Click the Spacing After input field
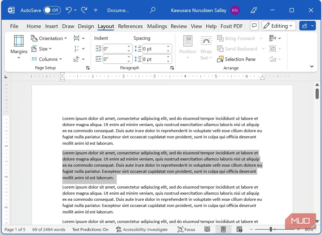322x235 pixels. (154, 59)
